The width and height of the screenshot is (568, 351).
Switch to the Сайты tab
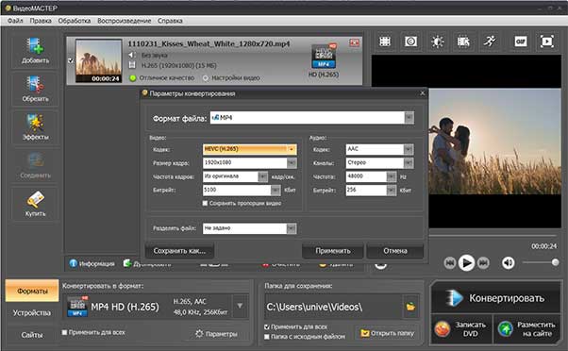[32, 335]
